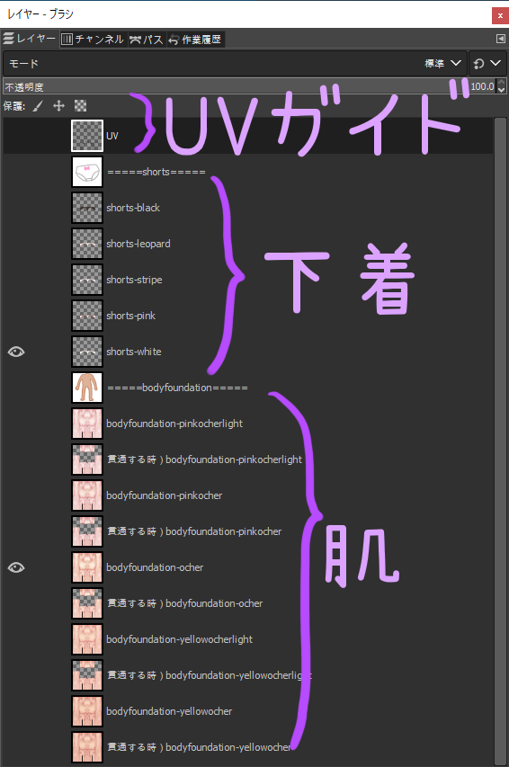Switch to the チャンネル tab

94,40
